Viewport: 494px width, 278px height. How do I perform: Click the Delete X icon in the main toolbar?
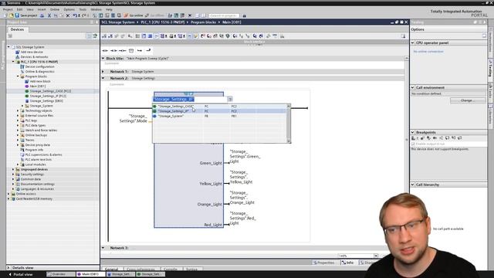pos(67,15)
